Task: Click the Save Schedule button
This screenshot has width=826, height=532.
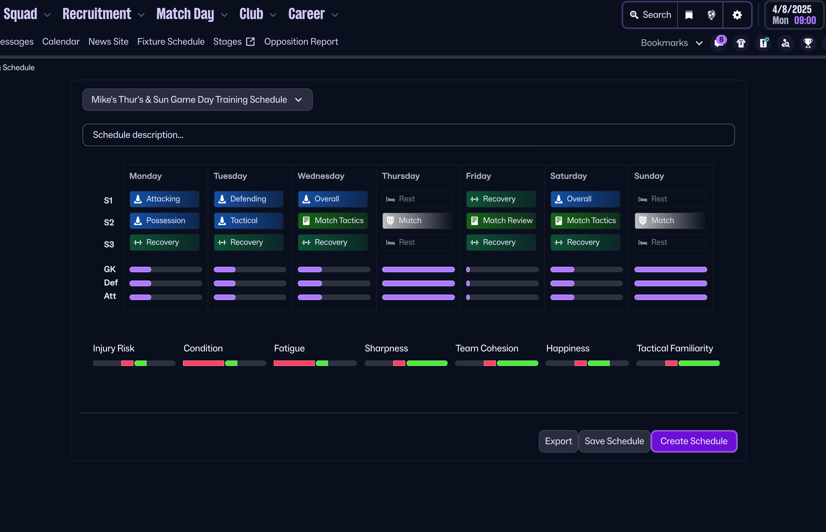Action: (x=614, y=441)
